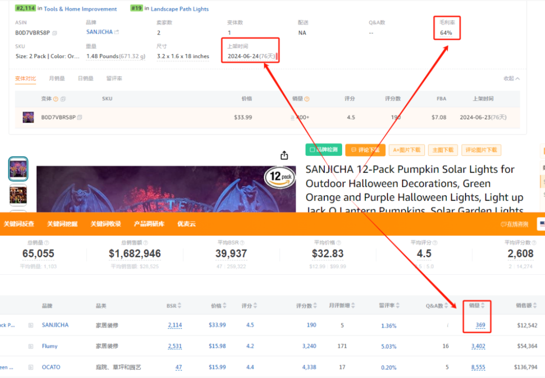Click the 主图下载 button
This screenshot has height=378, width=545.
pos(443,150)
